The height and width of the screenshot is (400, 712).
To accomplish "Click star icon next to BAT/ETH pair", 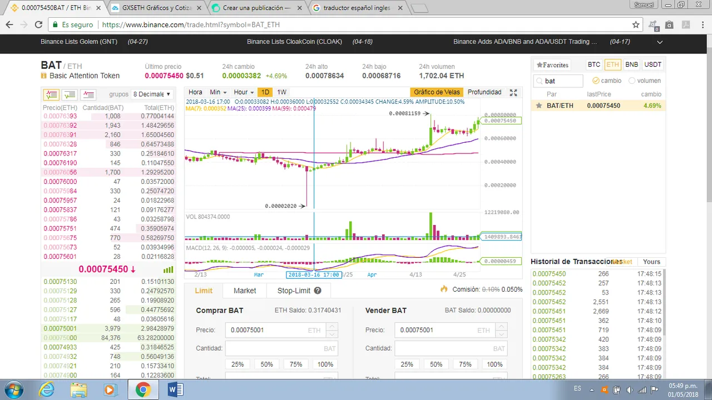I will 539,106.
